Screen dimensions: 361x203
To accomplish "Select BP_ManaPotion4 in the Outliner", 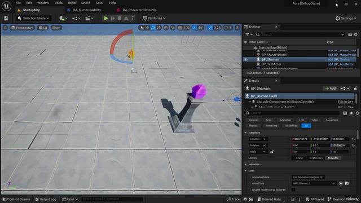I will tap(274, 55).
